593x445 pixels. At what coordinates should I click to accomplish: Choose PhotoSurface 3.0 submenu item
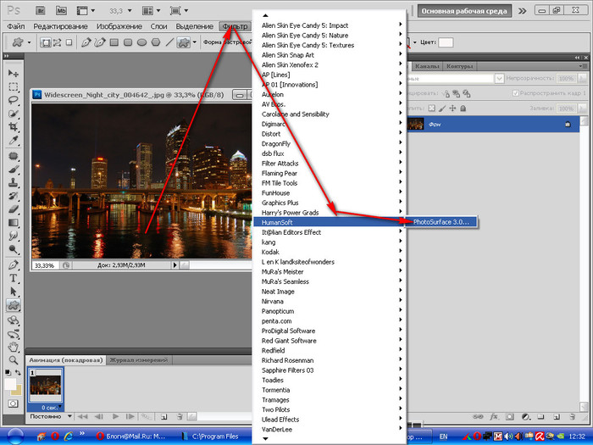441,222
